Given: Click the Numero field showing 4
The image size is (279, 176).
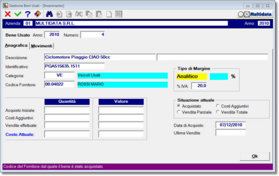Looking at the screenshot, I should 92,34.
